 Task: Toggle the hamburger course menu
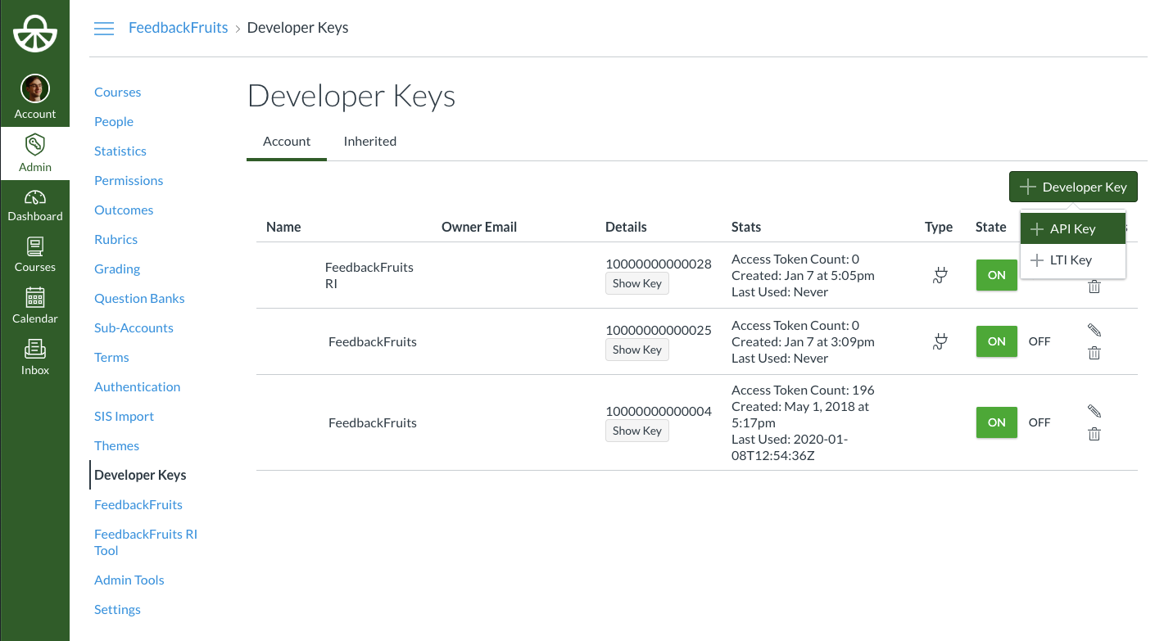(104, 29)
